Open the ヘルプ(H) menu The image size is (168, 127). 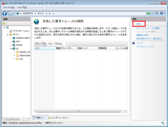22,7
